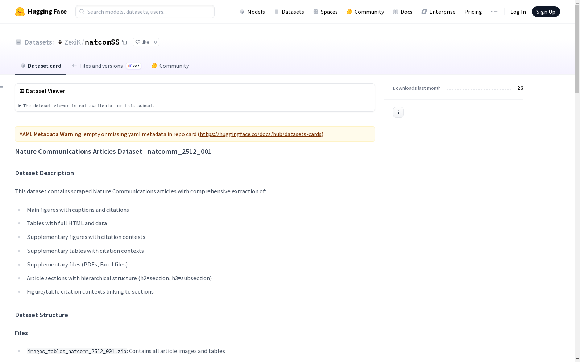Screen dimensions: 580x362
Task: Switch to the dataset Community tab
Action: (170, 66)
